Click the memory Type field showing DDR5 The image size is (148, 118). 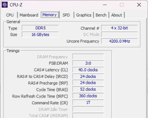pos(40,28)
